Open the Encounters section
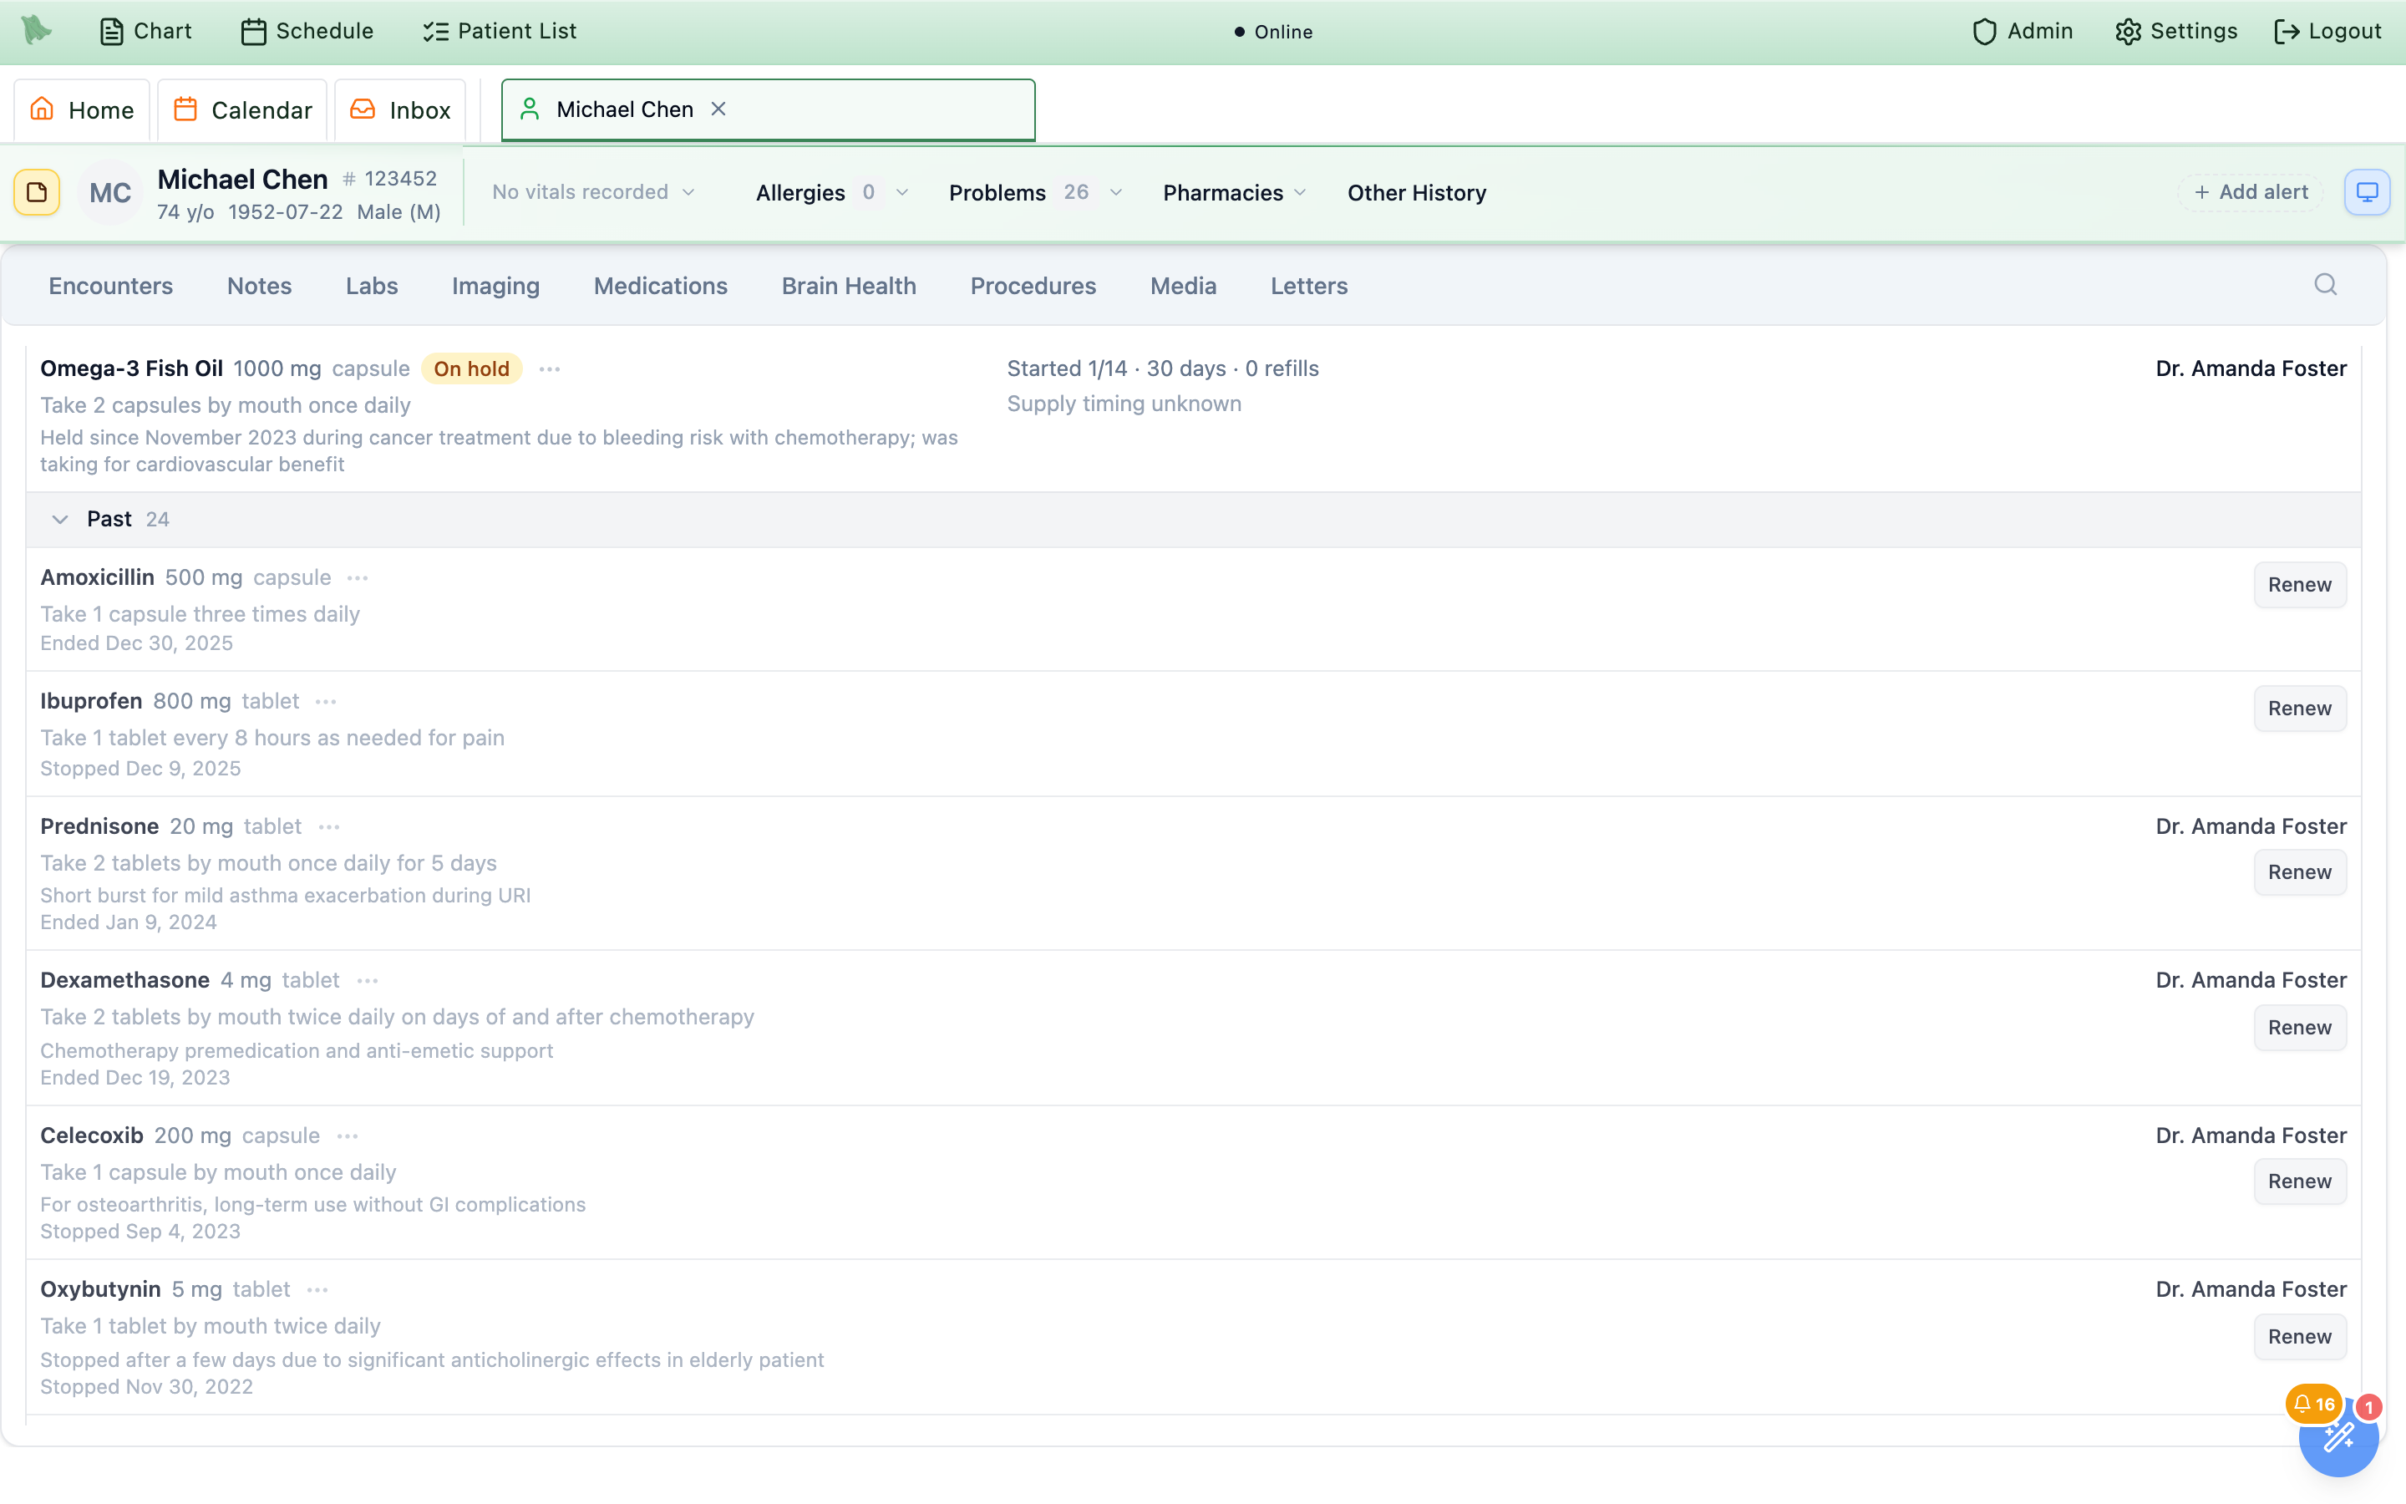Viewport: 2406px width, 1504px height. 110,286
